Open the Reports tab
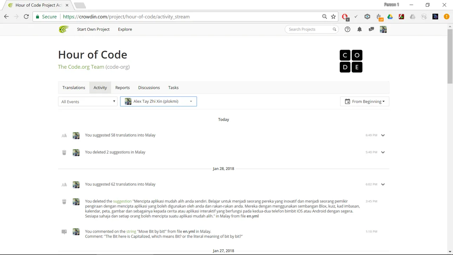The width and height of the screenshot is (453, 255). (122, 87)
